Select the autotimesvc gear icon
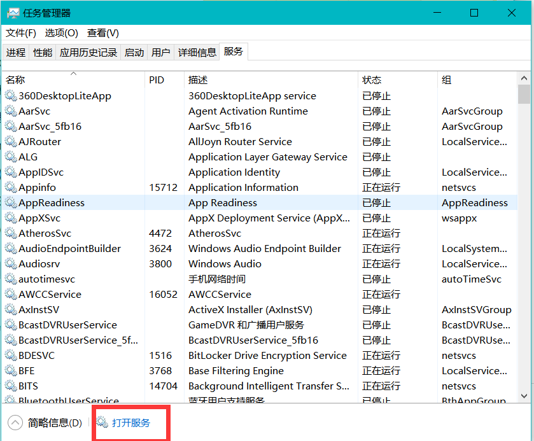The width and height of the screenshot is (534, 441). point(11,279)
